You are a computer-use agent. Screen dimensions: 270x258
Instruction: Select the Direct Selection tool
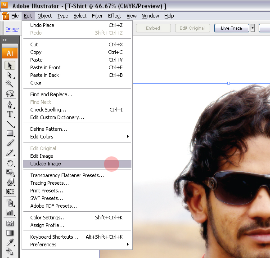[10, 75]
